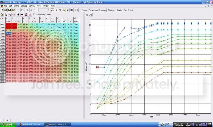Open the Online menu
The image size is (213, 127).
(x=16, y=6)
